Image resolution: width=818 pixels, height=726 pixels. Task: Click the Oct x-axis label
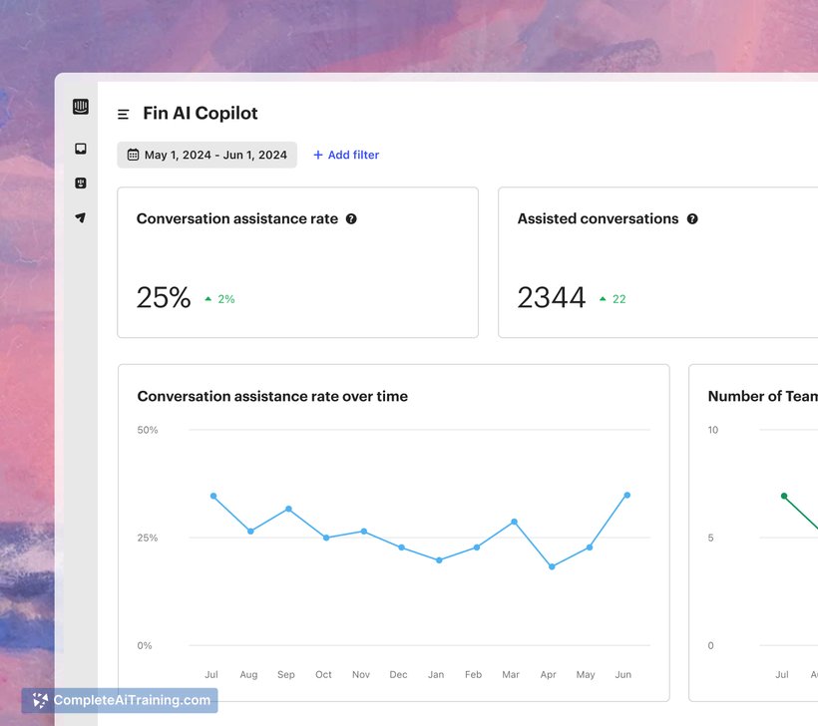[x=323, y=674]
